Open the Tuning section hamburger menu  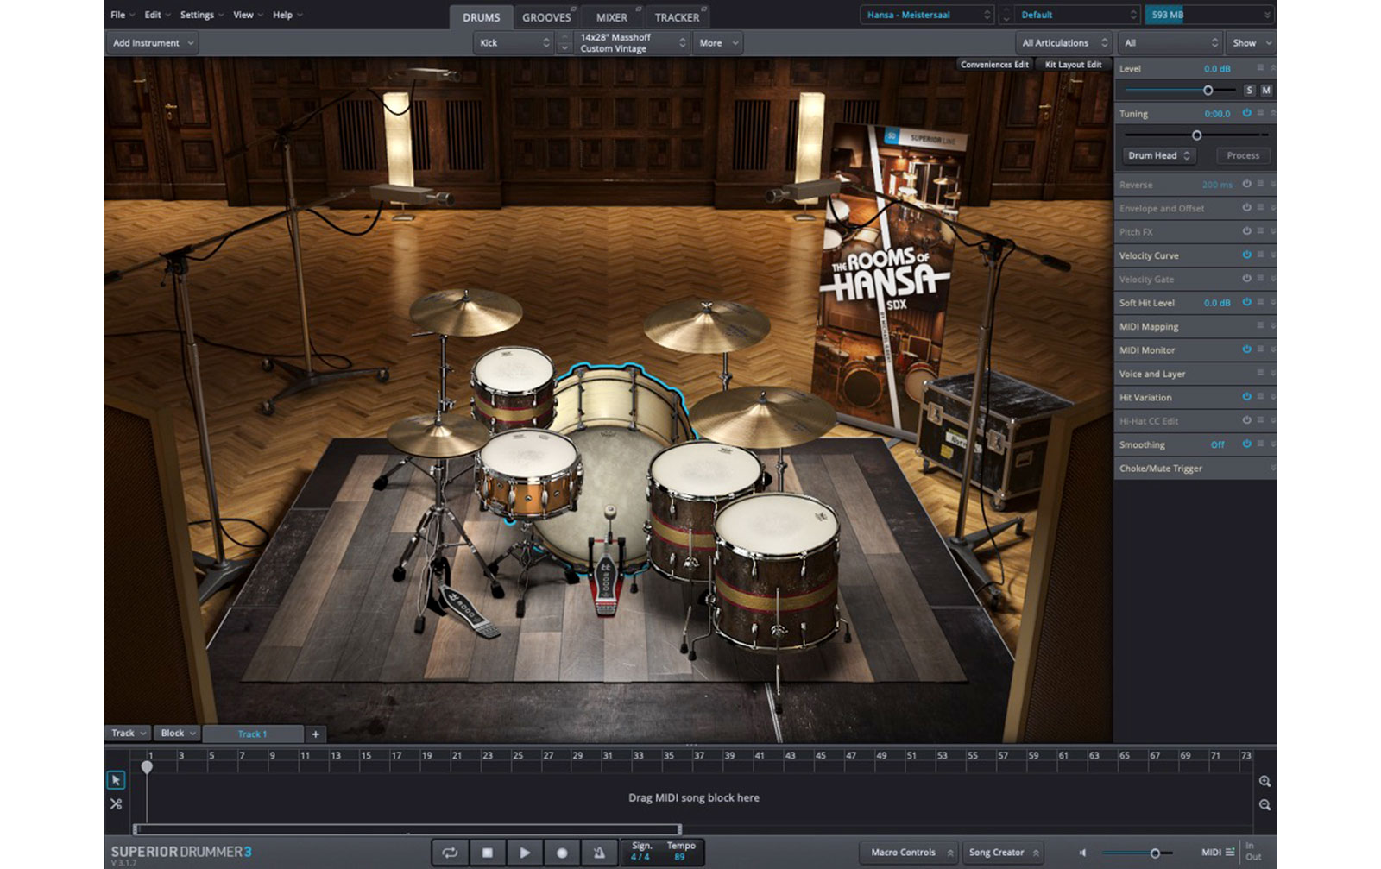[1260, 113]
